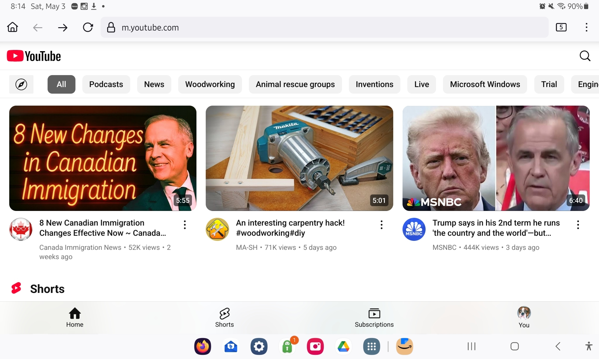Open options menu for MSNBC Trump video

tap(578, 225)
